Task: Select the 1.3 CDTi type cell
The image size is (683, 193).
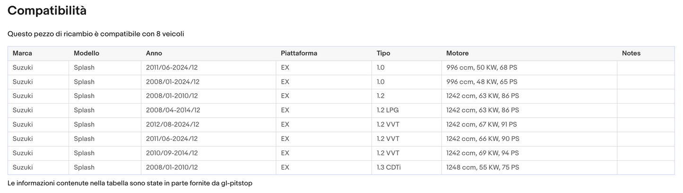Action: point(389,167)
